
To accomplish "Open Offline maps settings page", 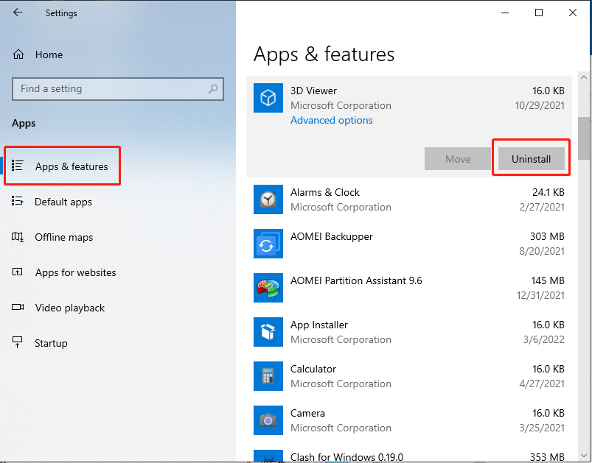I will (x=63, y=237).
